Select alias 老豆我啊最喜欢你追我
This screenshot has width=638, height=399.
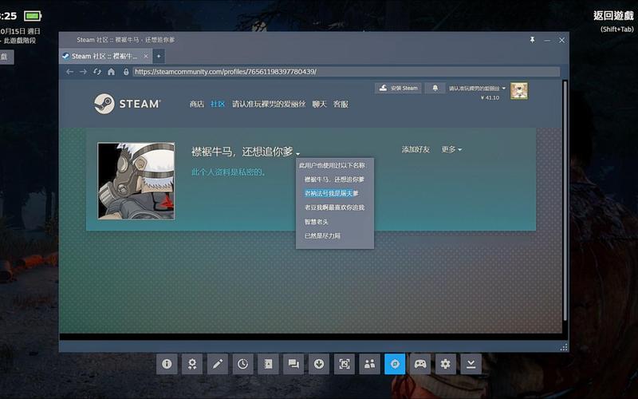(x=334, y=207)
